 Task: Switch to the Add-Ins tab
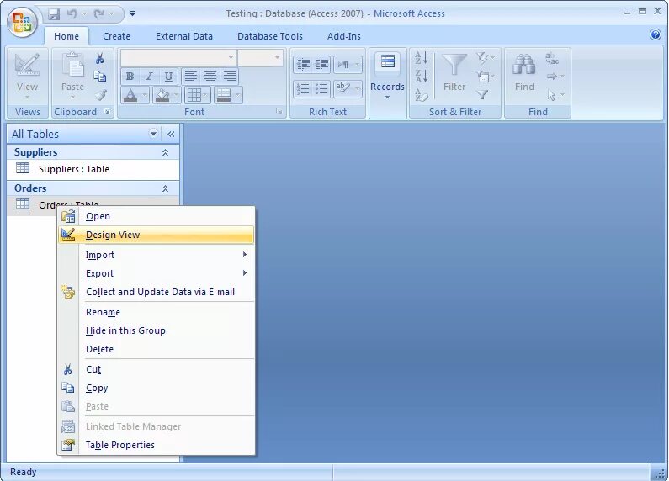tap(344, 36)
